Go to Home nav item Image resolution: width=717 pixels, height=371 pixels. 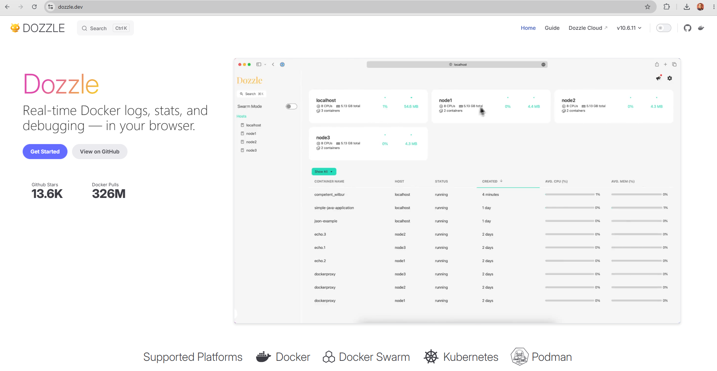pos(528,28)
